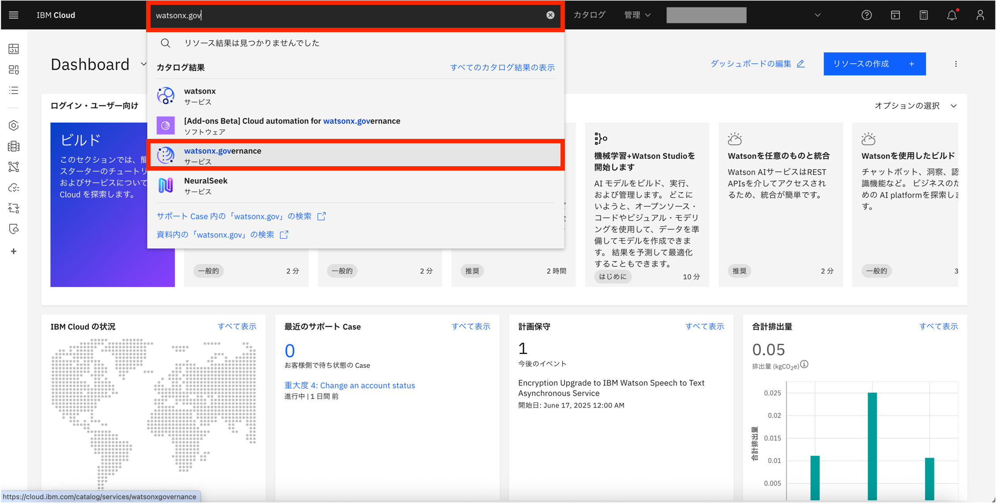Open the notifications bell
The width and height of the screenshot is (997, 503).
[x=952, y=15]
